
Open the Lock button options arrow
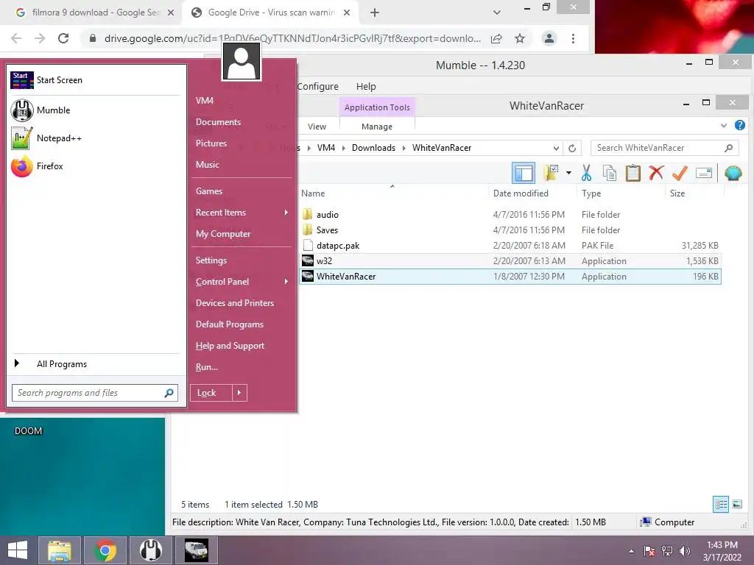coord(239,393)
